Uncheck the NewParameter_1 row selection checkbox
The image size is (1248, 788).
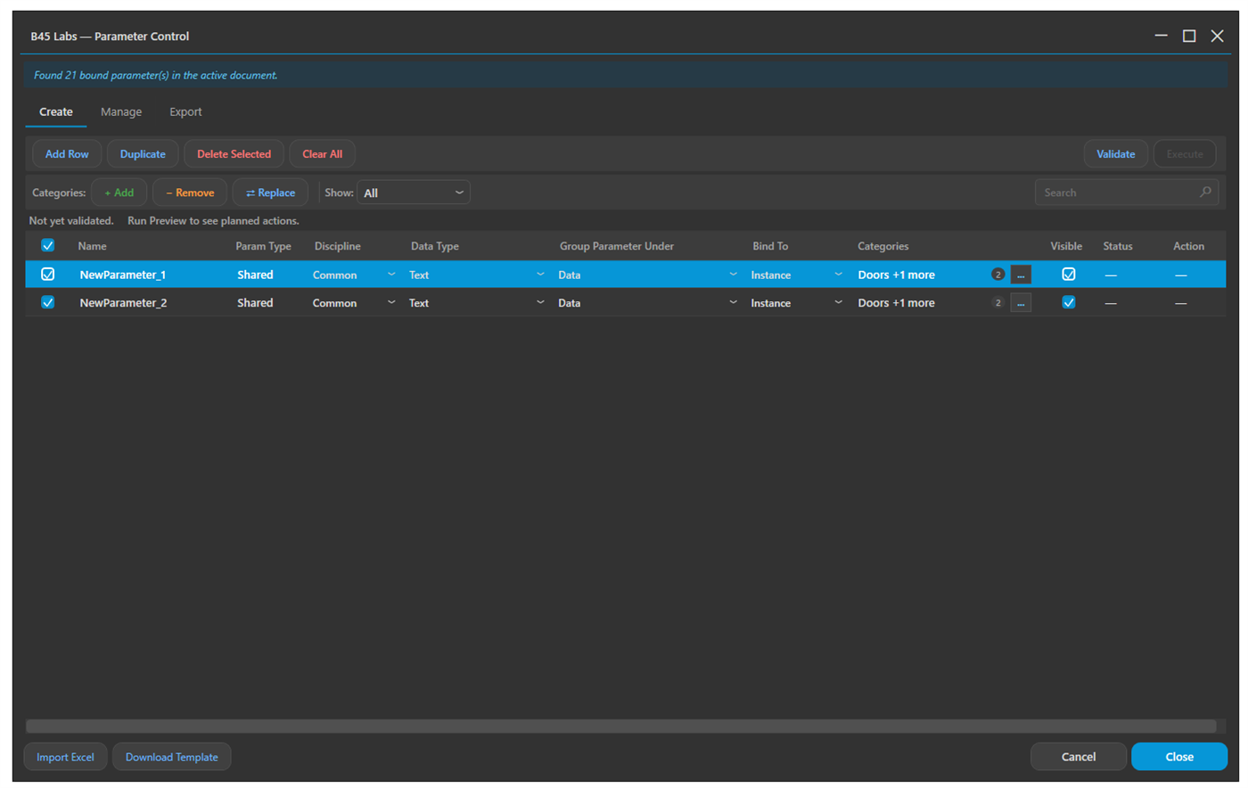click(48, 275)
